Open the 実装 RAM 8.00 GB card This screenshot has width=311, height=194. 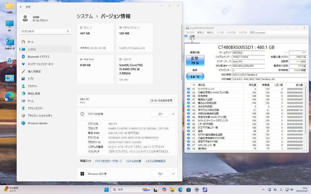click(95, 70)
